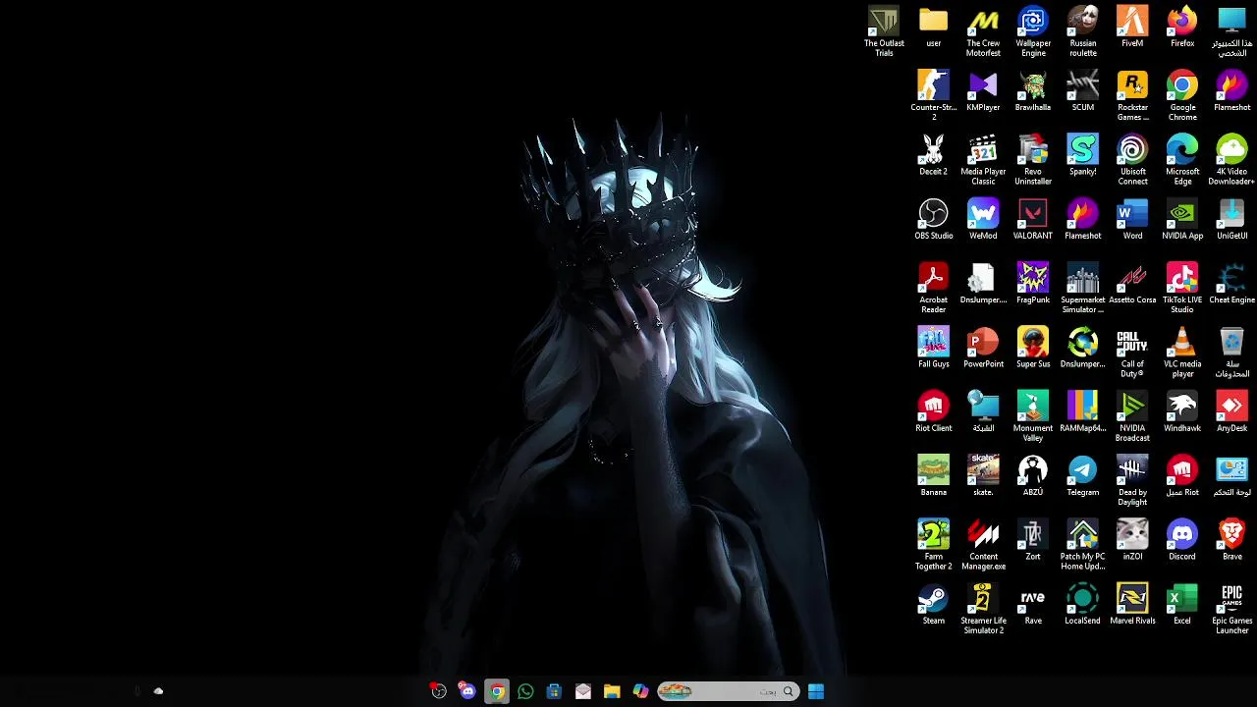The image size is (1257, 707).
Task: Focus the taskbar search box
Action: (728, 691)
